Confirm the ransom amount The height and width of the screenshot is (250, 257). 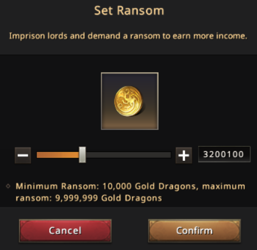tap(195, 231)
